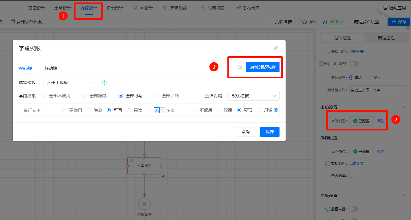Check the 是否必填 checkbox

(352, 176)
